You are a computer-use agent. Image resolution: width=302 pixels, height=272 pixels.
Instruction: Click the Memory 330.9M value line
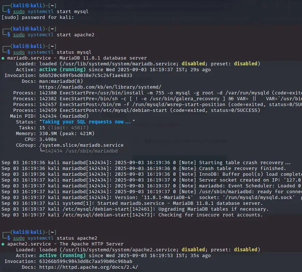pyautogui.click(x=67, y=134)
